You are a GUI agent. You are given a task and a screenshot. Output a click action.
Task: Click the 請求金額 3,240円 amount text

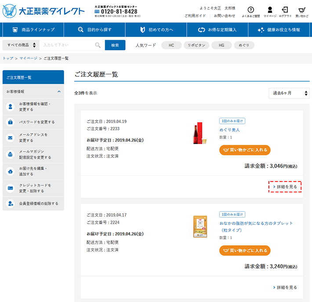pos(271,266)
